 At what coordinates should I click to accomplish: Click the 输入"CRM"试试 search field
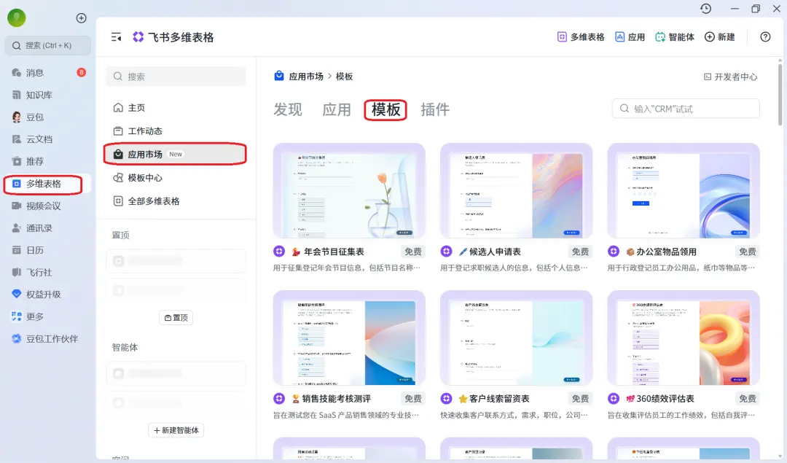(x=686, y=109)
